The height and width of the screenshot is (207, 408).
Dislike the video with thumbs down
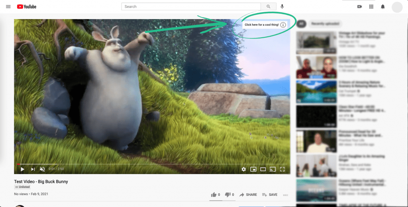pyautogui.click(x=229, y=195)
